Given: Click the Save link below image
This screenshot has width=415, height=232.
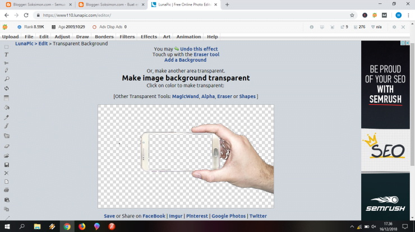Looking at the screenshot, I should 109,216.
